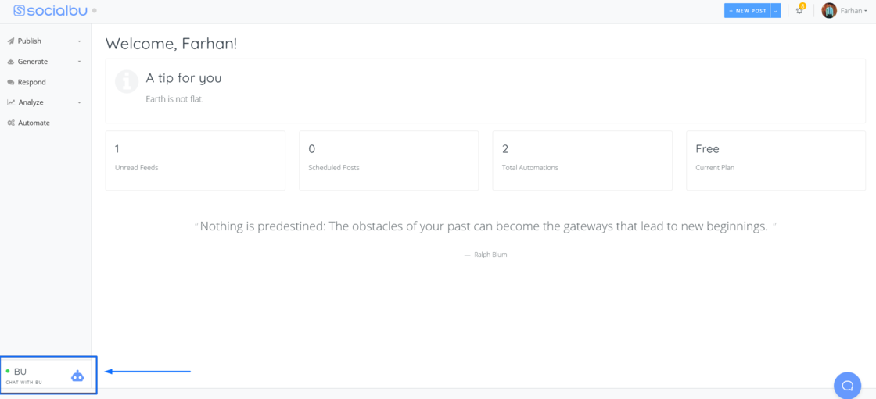This screenshot has height=399, width=876.
Task: Expand the Publish menu chevron
Action: pyautogui.click(x=79, y=41)
